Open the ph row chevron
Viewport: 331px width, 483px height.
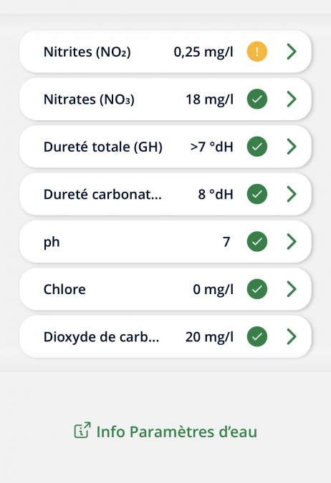pos(292,242)
